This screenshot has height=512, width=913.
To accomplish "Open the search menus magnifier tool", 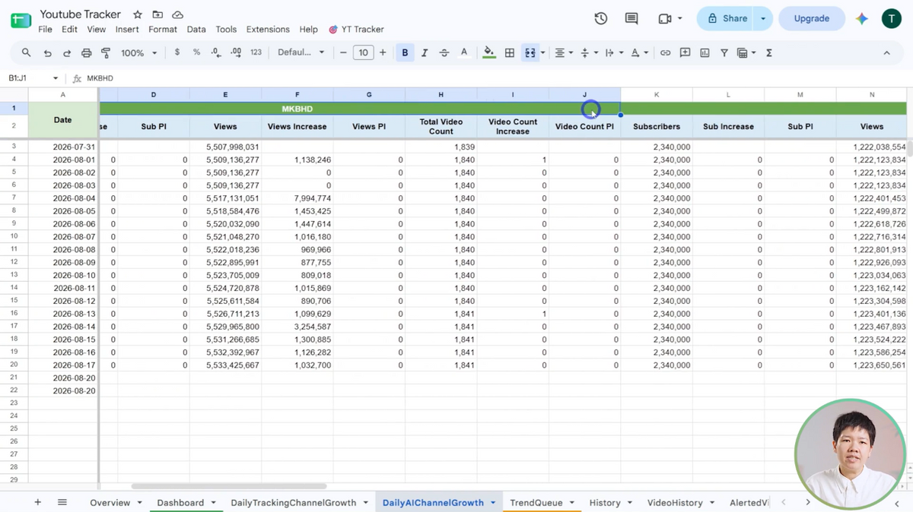I will click(27, 53).
